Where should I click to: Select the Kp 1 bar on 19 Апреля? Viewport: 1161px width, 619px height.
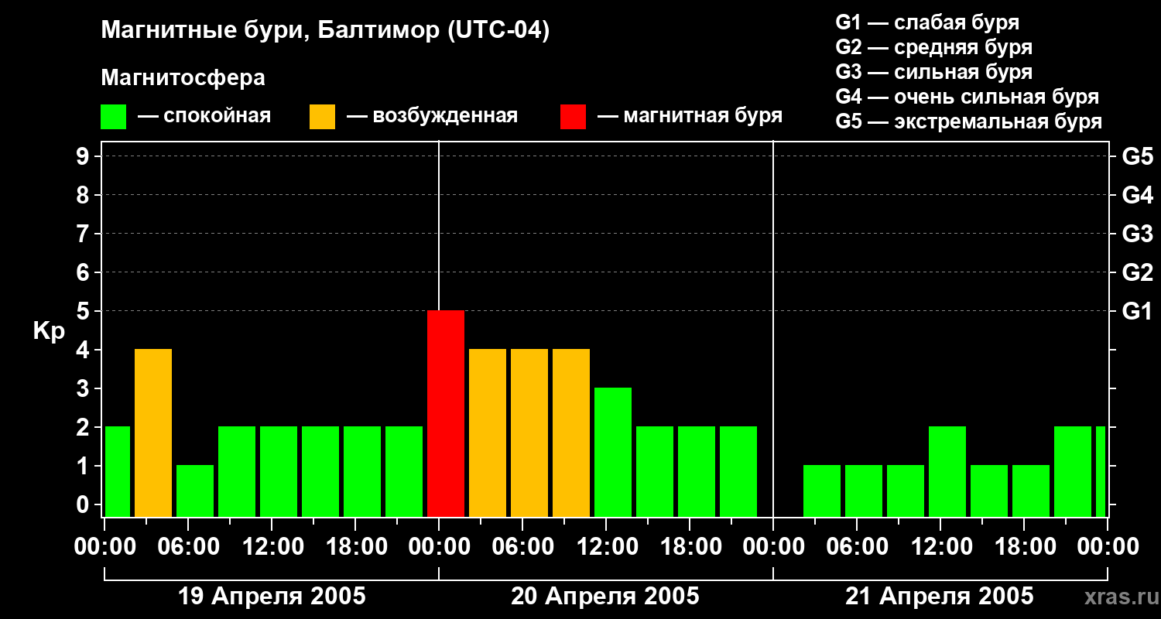tap(195, 491)
